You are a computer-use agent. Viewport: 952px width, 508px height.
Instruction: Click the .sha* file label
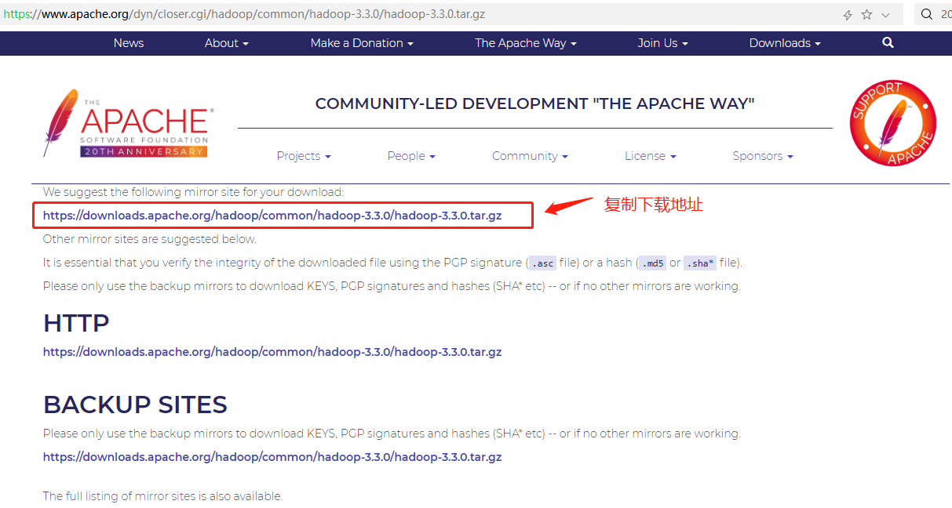(x=700, y=263)
